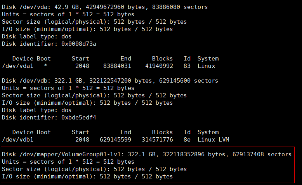Click the Blocks value 41940992

point(158,66)
